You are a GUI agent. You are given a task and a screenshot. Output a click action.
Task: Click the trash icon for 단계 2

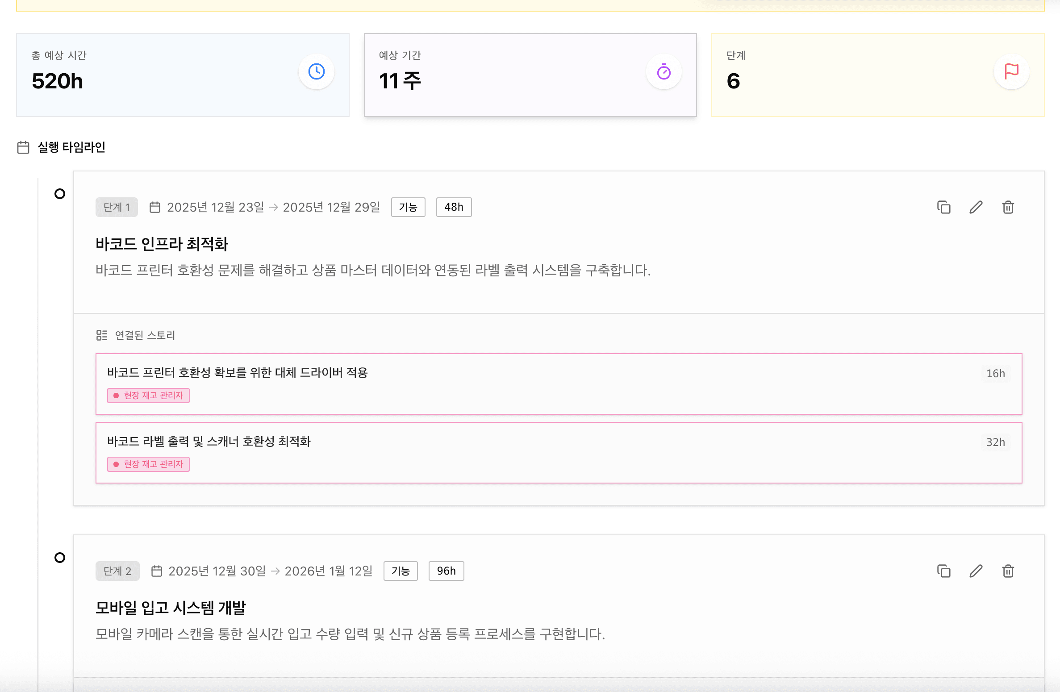(x=1008, y=571)
